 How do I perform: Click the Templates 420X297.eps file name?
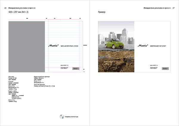[x=71, y=117]
